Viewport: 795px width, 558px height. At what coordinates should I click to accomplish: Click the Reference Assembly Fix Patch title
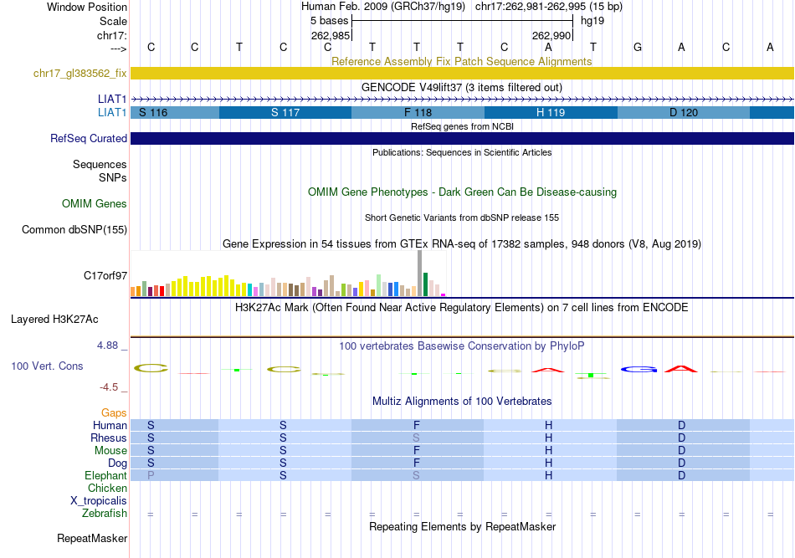[x=462, y=61]
